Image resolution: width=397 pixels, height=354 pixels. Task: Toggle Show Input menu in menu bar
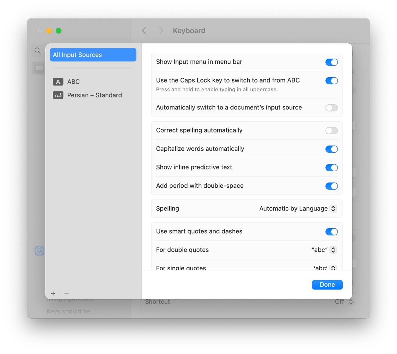coord(332,62)
